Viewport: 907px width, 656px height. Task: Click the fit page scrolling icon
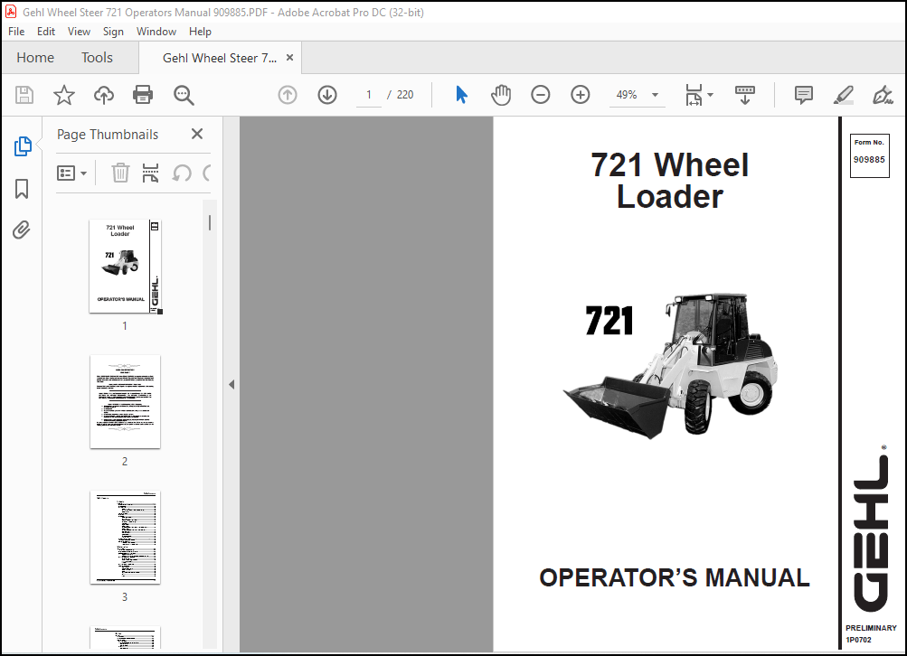point(694,95)
